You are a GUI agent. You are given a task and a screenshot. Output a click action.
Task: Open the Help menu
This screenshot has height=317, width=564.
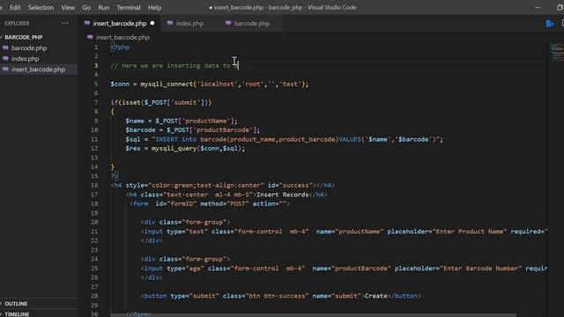(155, 8)
